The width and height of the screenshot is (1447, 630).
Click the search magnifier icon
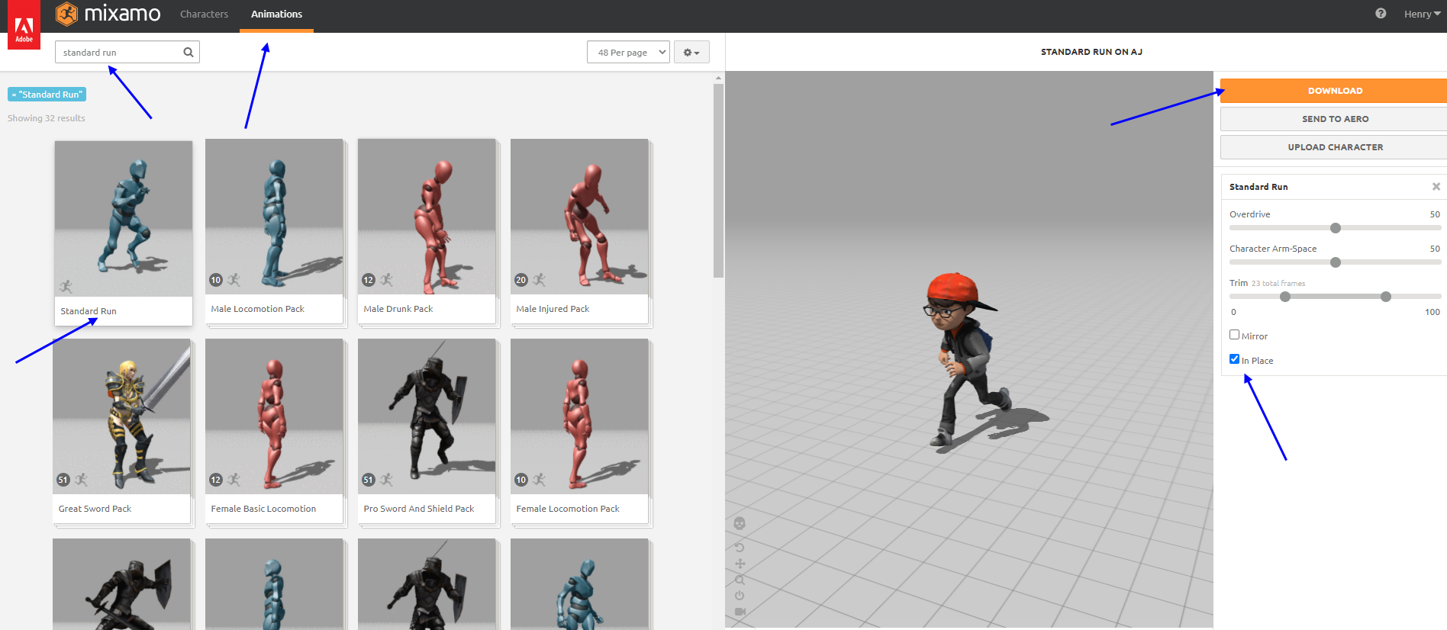[x=188, y=53]
